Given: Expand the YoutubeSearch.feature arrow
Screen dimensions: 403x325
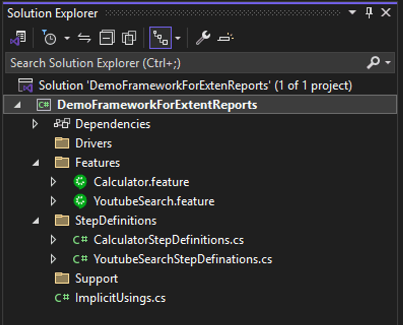Looking at the screenshot, I should tap(53, 201).
